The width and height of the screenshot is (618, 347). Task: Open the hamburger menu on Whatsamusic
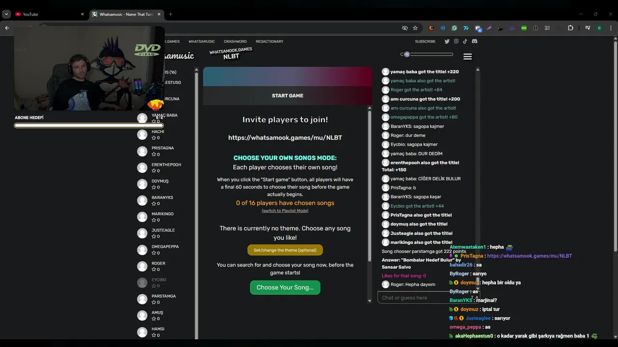467,57
